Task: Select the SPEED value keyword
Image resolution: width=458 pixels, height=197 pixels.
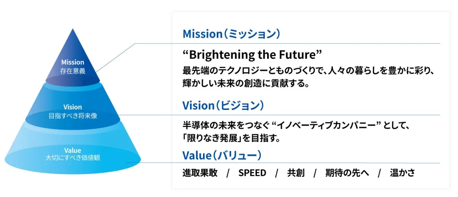Action: [x=252, y=173]
